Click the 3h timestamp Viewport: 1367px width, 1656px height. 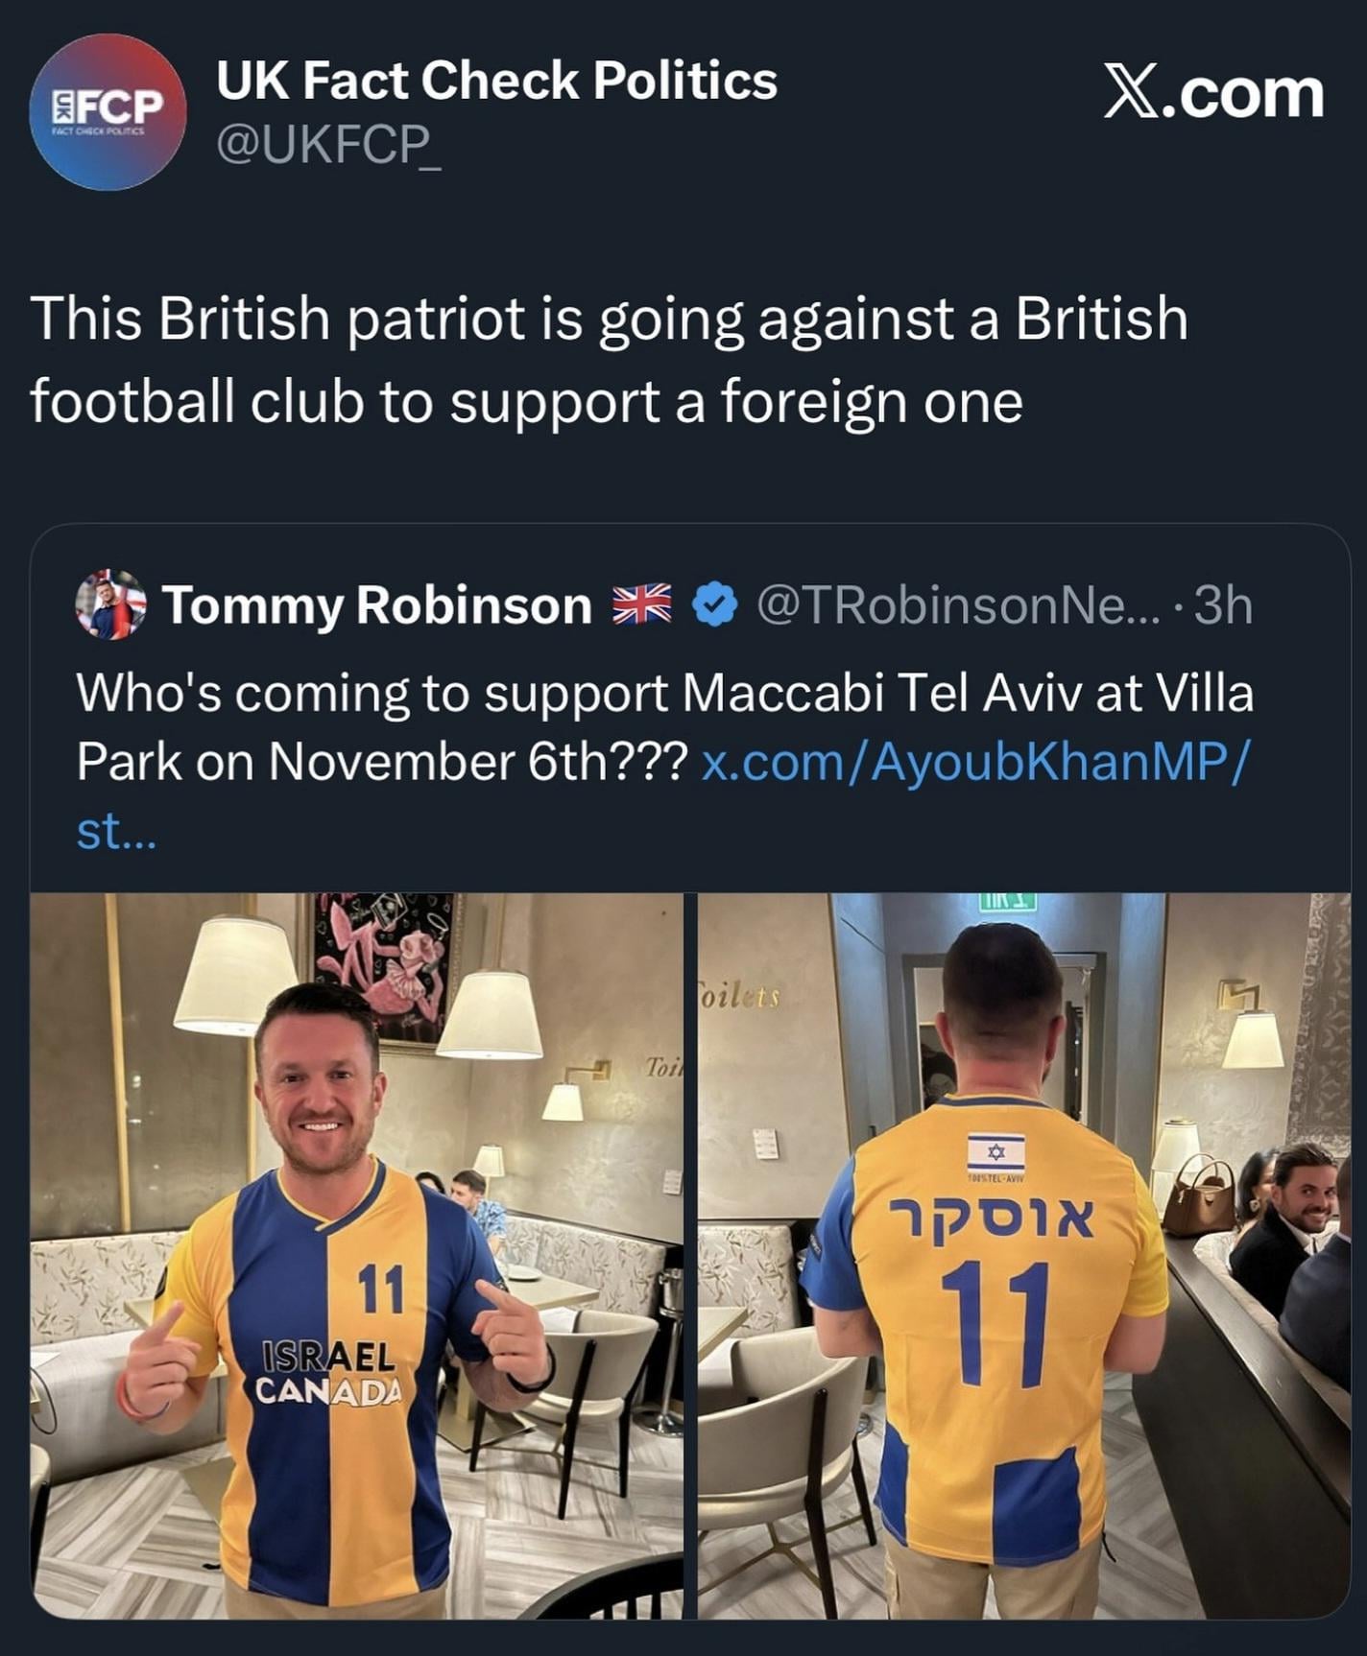pyautogui.click(x=1223, y=605)
